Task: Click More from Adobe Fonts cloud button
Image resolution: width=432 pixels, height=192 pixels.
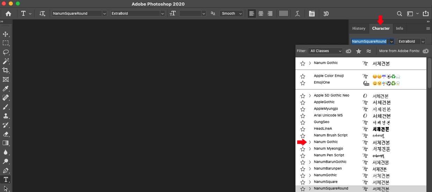Action: [x=425, y=51]
